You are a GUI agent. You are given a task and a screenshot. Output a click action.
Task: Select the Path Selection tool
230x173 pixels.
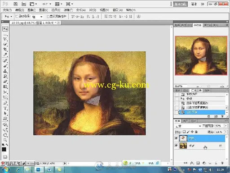[5, 113]
